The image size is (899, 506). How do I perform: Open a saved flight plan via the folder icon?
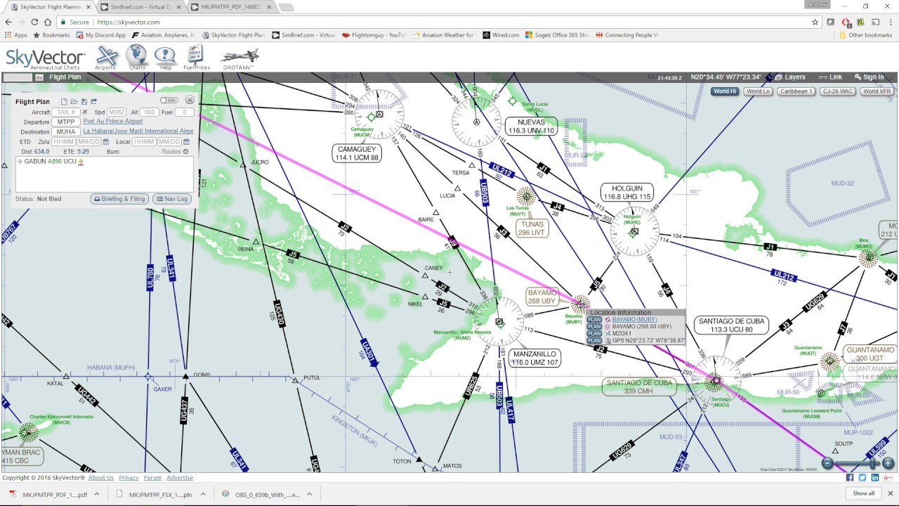[74, 102]
